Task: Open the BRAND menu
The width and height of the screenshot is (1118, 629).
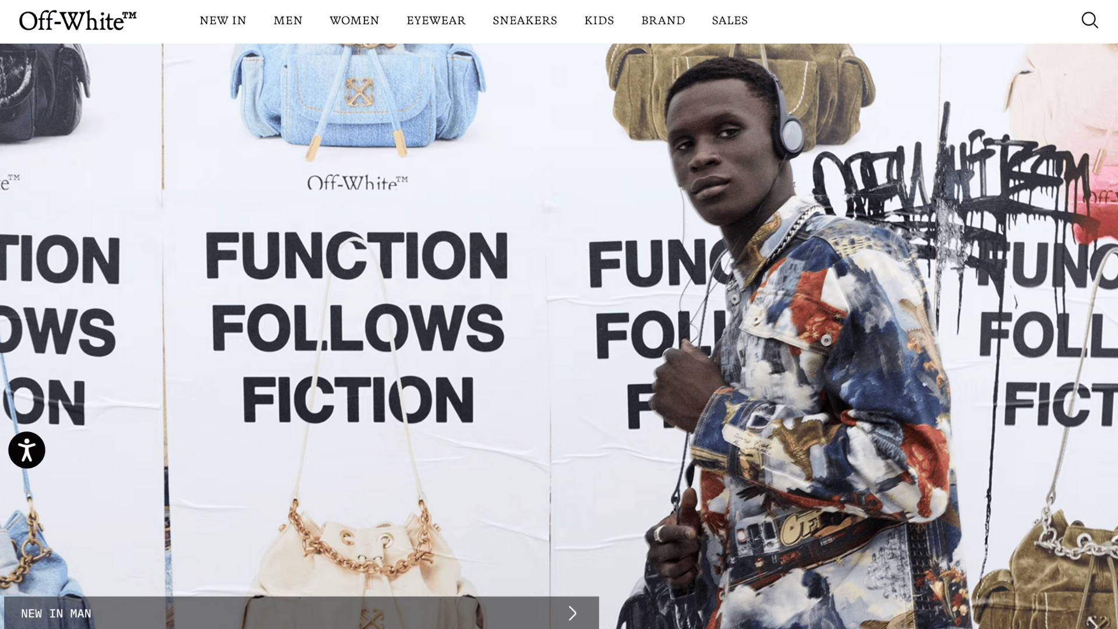Action: [663, 20]
